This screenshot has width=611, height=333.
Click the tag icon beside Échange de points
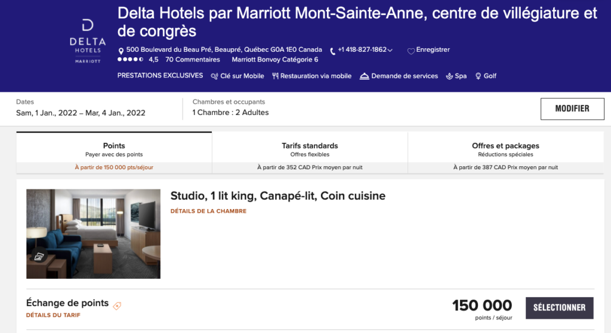[x=117, y=306]
